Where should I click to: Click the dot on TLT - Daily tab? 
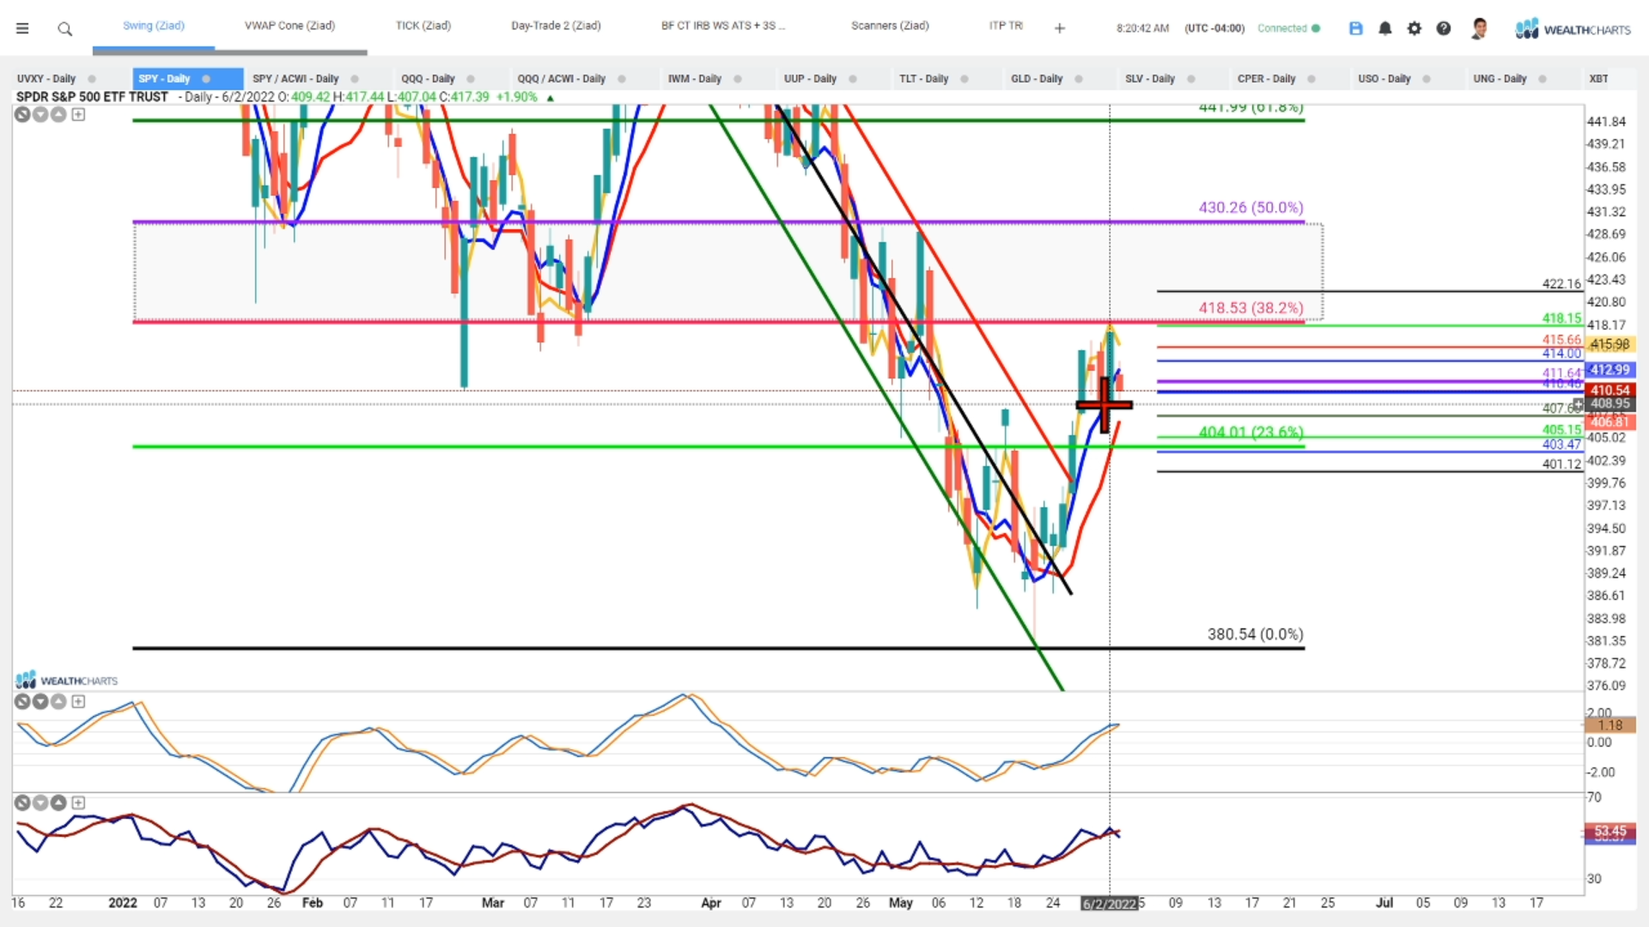[x=964, y=79]
